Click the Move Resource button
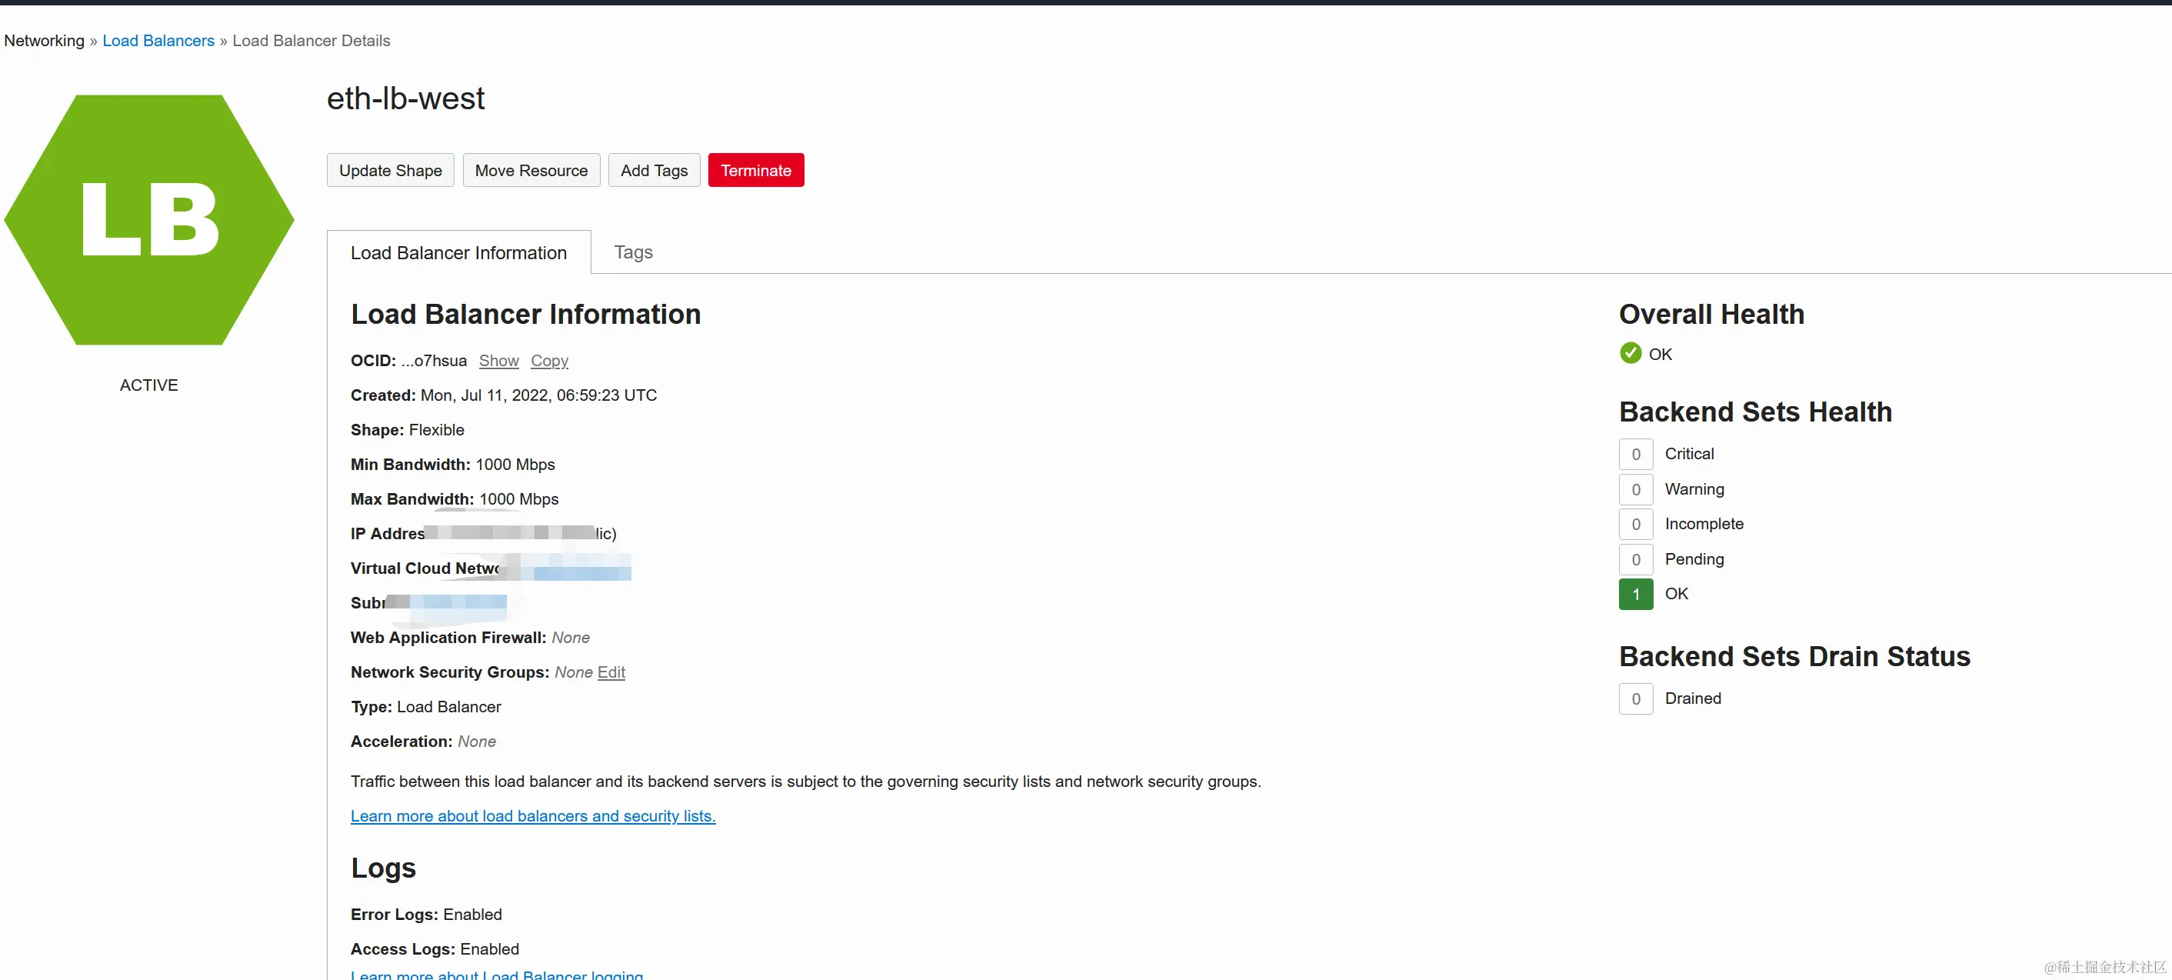The height and width of the screenshot is (980, 2172). click(531, 170)
